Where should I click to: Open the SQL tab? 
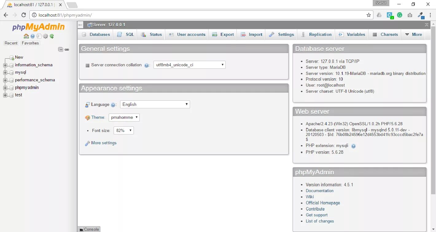(x=126, y=34)
